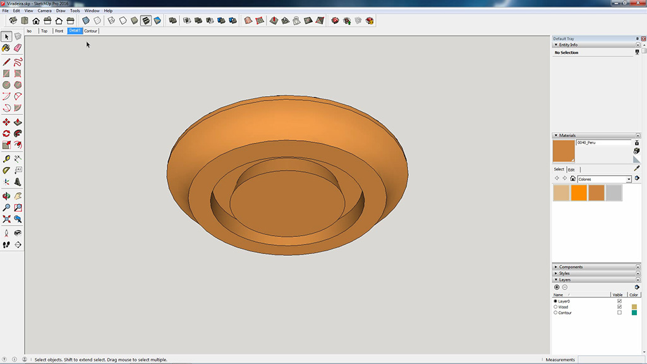This screenshot has width=647, height=364.
Task: Open the Camera menu
Action: coord(45,11)
